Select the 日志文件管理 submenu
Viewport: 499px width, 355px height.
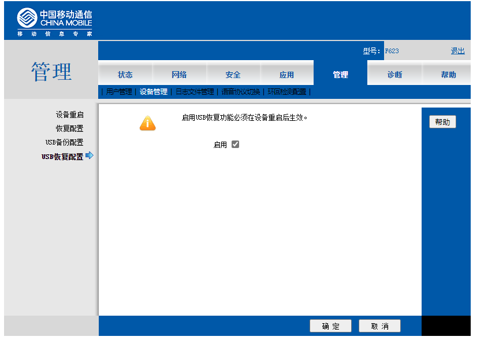click(195, 92)
